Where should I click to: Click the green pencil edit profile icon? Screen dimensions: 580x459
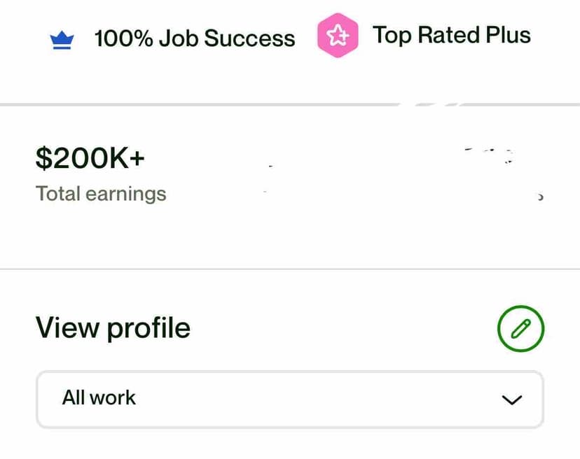coord(520,328)
